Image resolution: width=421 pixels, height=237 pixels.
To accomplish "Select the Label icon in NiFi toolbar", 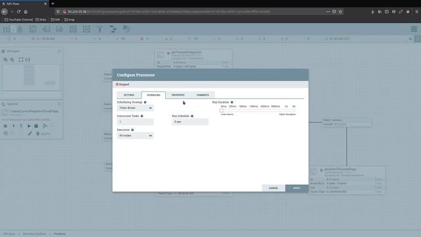I will (x=126, y=29).
